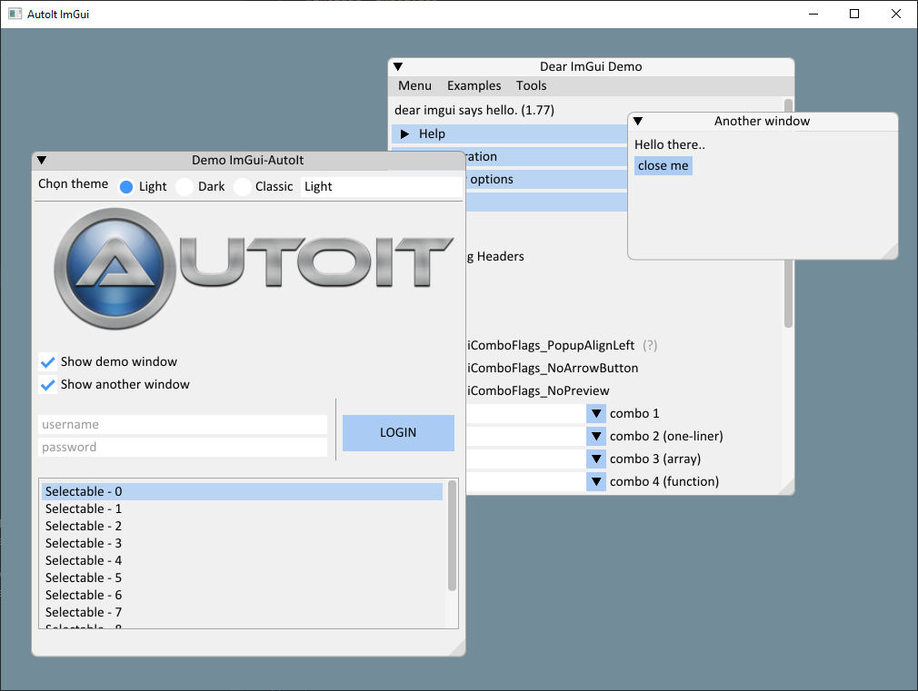Select Selectable - 5 in the list
This screenshot has width=918, height=691.
click(x=243, y=578)
